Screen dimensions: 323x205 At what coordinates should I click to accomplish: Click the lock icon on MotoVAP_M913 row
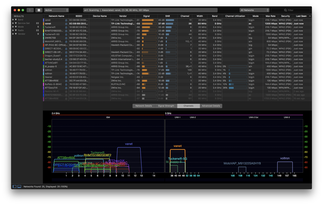click(x=66, y=41)
